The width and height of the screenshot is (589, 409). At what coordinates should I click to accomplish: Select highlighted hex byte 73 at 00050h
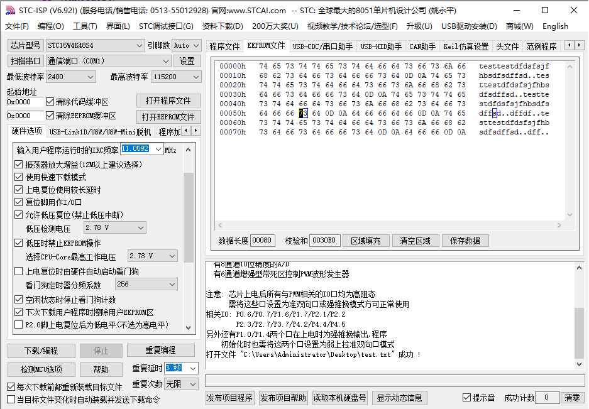pyautogui.click(x=303, y=113)
